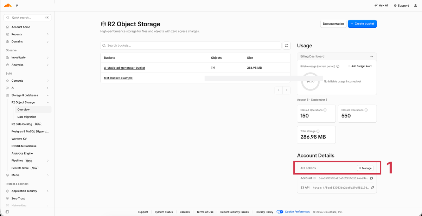Open Zero Trust
This screenshot has width=422, height=216.
click(x=18, y=198)
